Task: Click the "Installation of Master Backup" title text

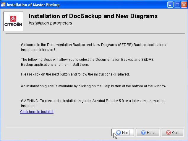Action: [x=33, y=5]
